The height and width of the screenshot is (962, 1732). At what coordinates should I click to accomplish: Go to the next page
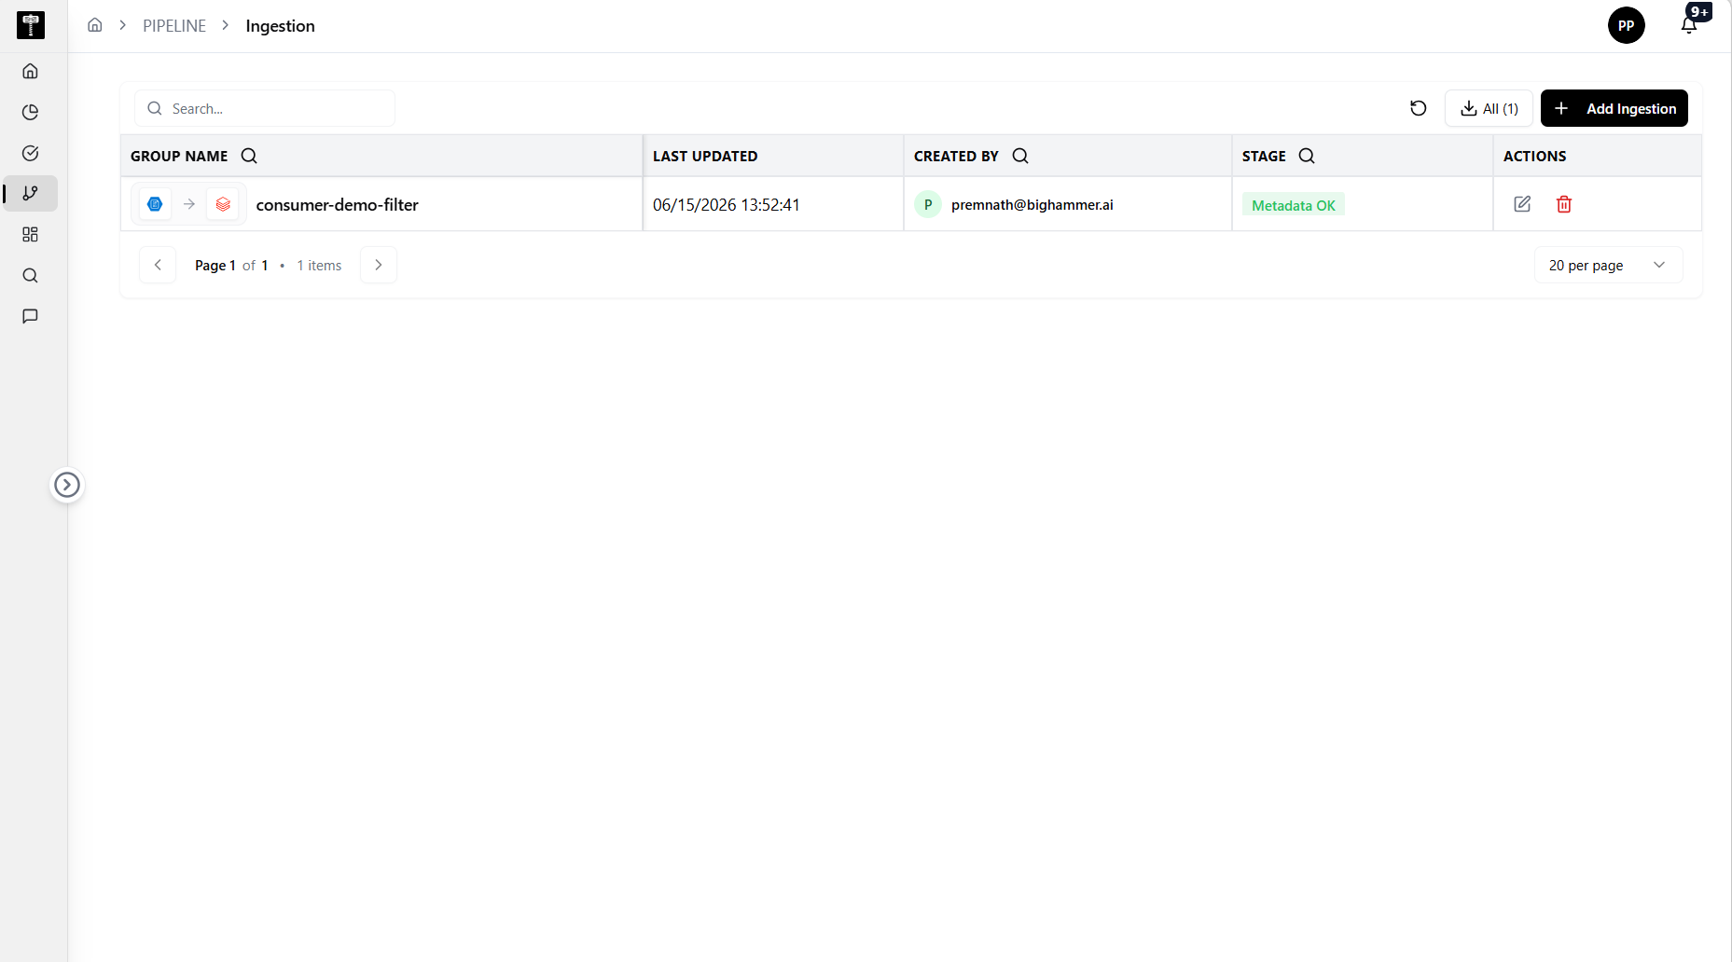pos(378,265)
